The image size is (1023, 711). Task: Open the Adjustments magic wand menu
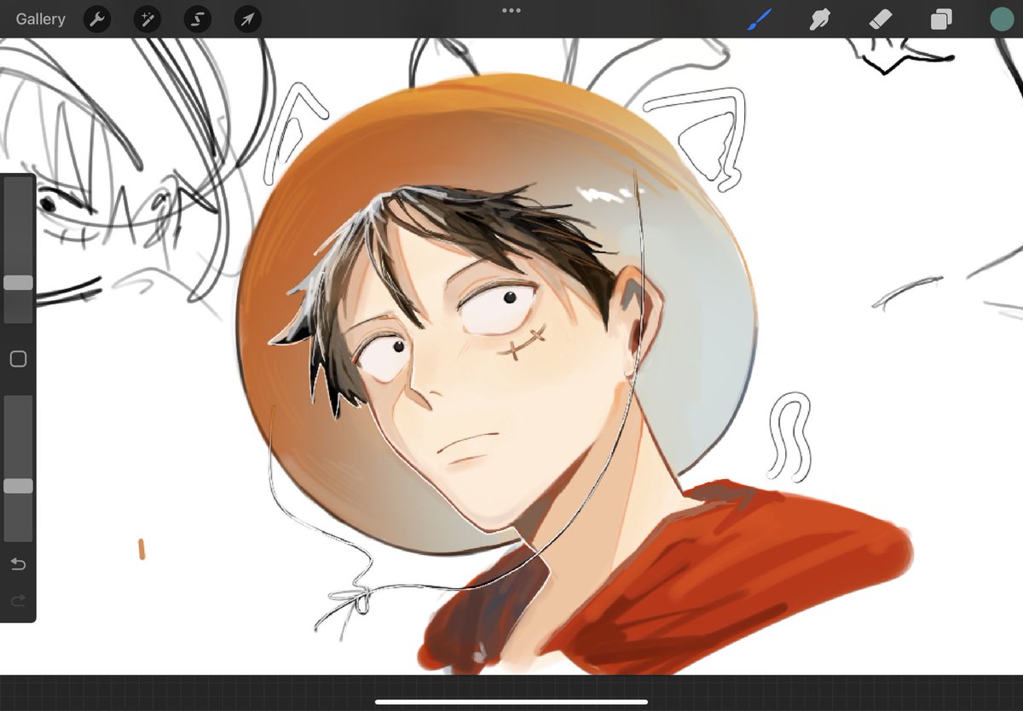click(147, 19)
